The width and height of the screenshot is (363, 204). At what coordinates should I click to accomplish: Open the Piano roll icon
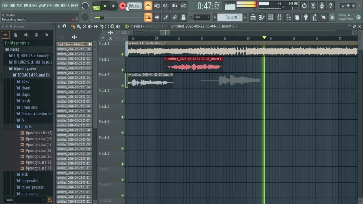tap(262, 17)
